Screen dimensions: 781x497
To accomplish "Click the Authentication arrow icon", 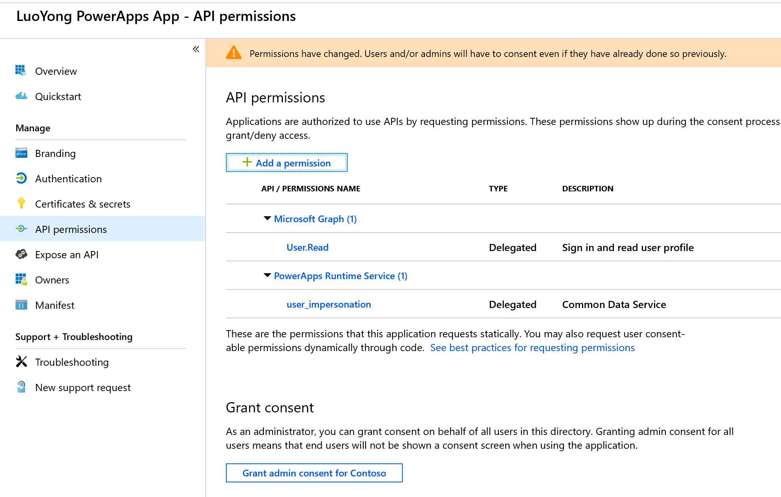I will (21, 178).
